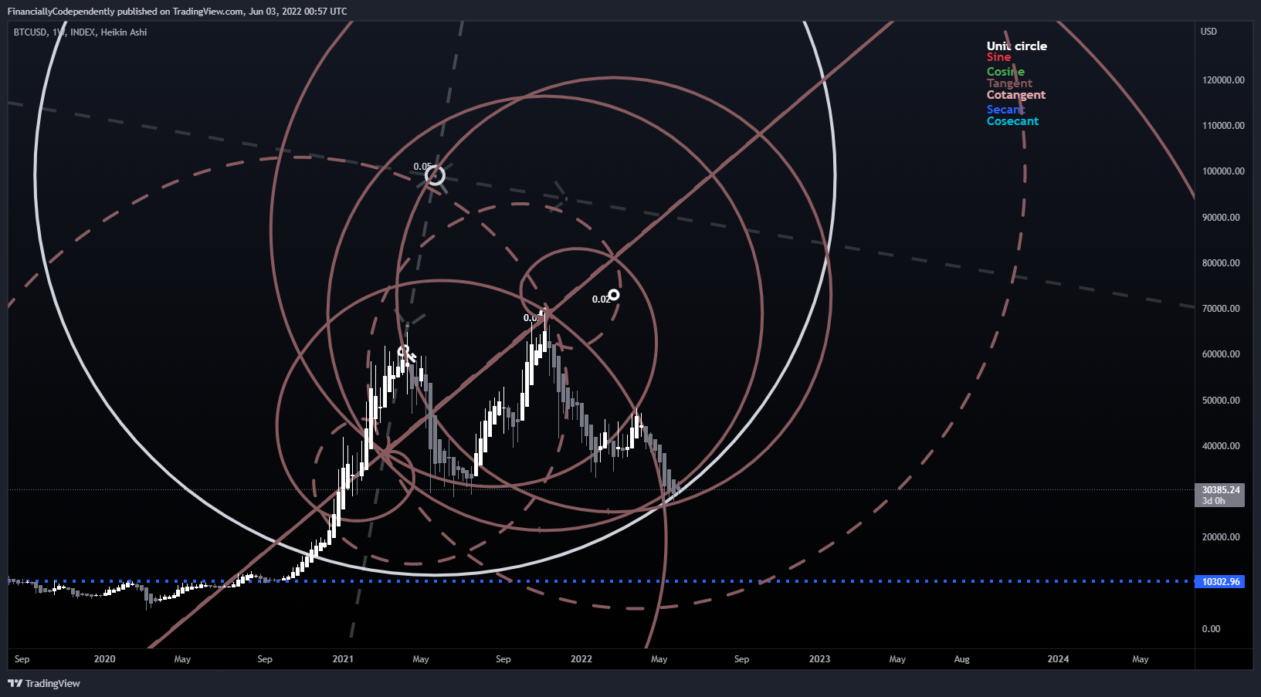Click the 40000.00 price axis label
The width and height of the screenshot is (1261, 697).
tap(1221, 446)
